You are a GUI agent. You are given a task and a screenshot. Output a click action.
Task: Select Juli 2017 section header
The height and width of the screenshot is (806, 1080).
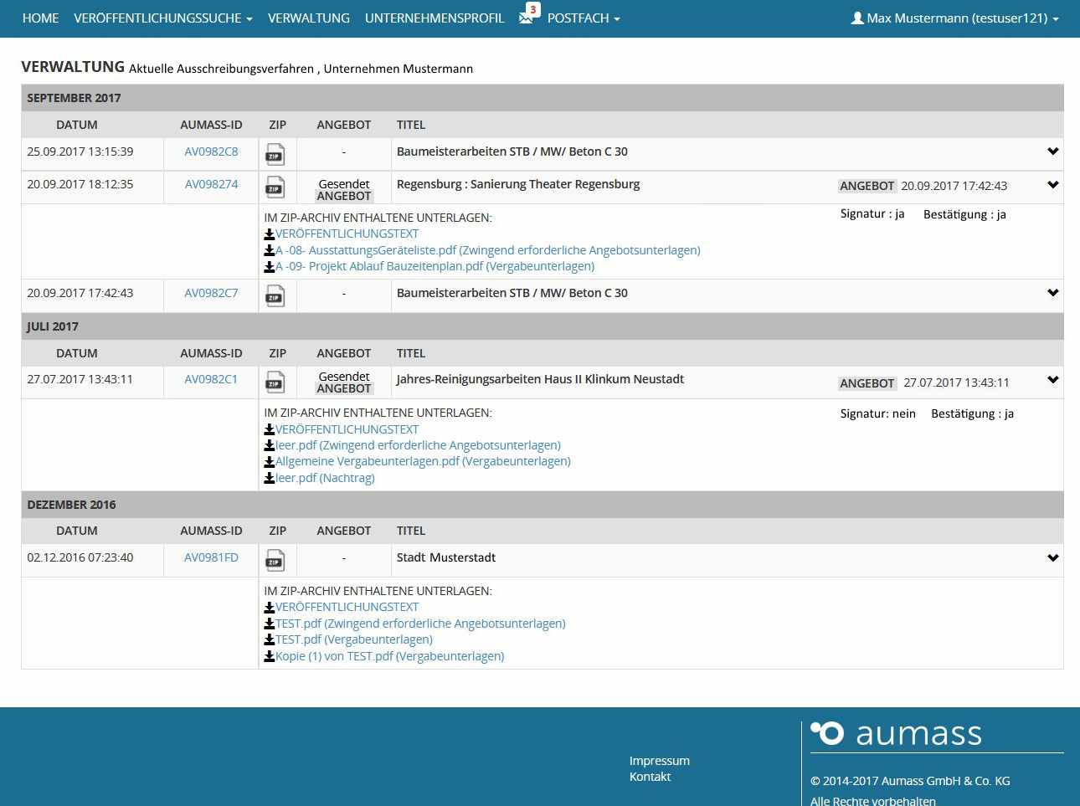pyautogui.click(x=543, y=326)
